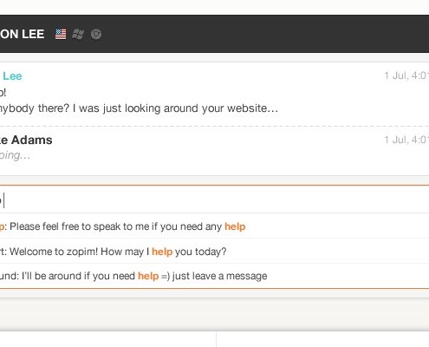Click the italic typing indicator text
This screenshot has height=347, width=429.
(15, 155)
